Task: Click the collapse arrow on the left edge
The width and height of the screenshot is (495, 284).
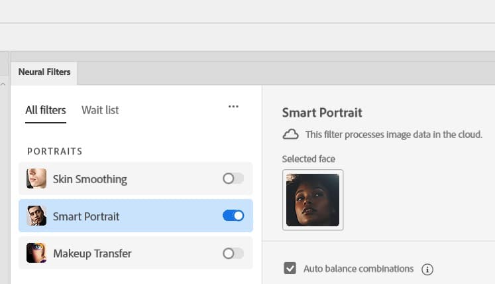Action: pyautogui.click(x=3, y=84)
